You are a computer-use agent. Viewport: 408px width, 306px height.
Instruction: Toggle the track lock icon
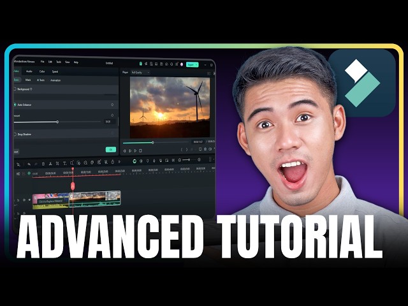[x=18, y=200]
